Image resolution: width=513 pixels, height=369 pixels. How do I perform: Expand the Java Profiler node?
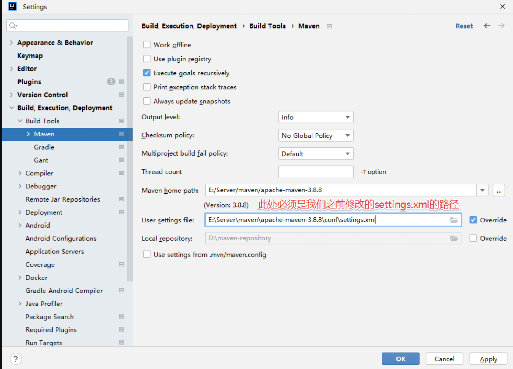pos(20,304)
